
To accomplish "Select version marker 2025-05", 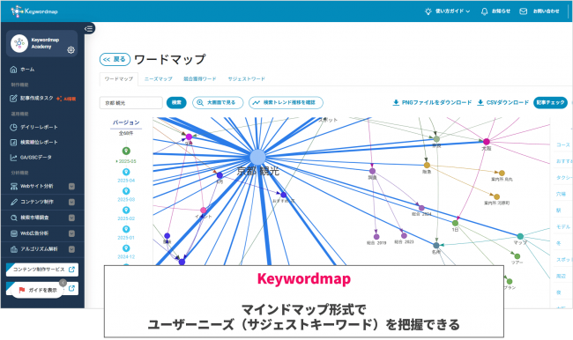I will coord(126,151).
